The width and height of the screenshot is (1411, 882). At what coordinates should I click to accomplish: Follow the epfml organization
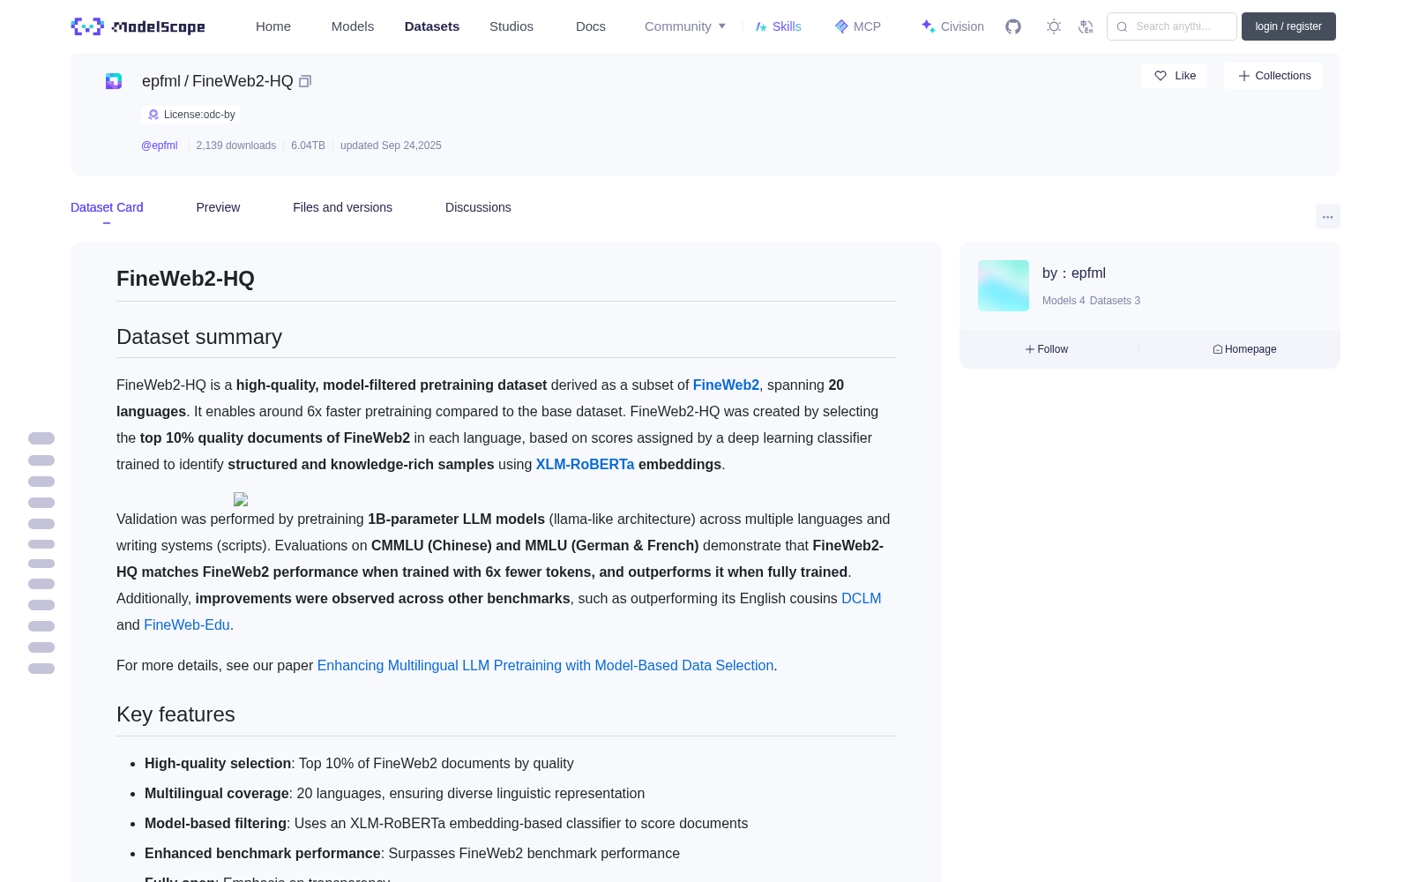pyautogui.click(x=1047, y=349)
